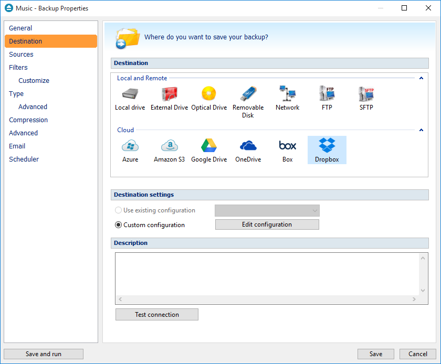Maximize the Backup Properties window
The image size is (441, 364).
coord(404,8)
